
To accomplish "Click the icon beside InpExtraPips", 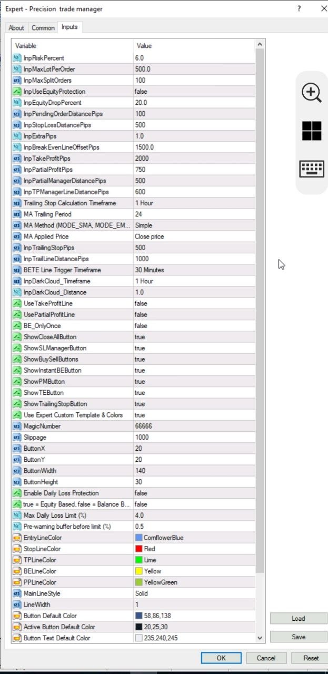I will [17, 136].
